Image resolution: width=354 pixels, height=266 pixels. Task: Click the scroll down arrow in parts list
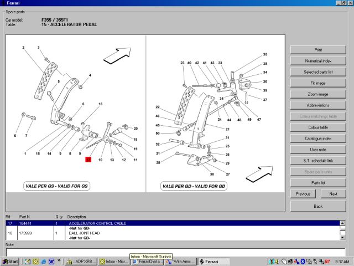pos(342,238)
